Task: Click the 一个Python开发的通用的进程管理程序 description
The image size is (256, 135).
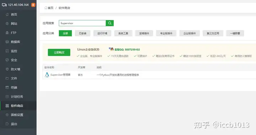Action: [x=118, y=75]
